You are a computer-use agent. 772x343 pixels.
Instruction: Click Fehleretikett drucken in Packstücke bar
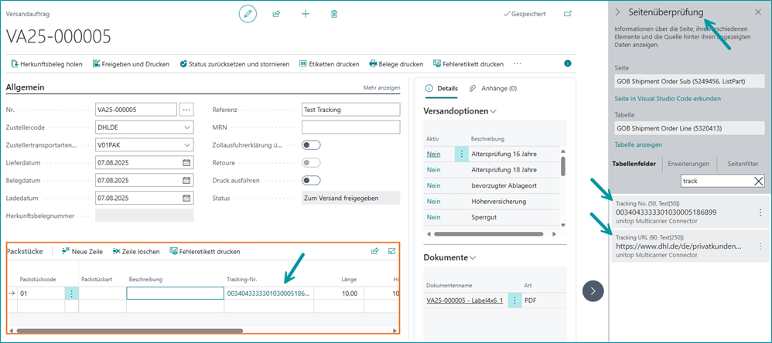point(205,252)
